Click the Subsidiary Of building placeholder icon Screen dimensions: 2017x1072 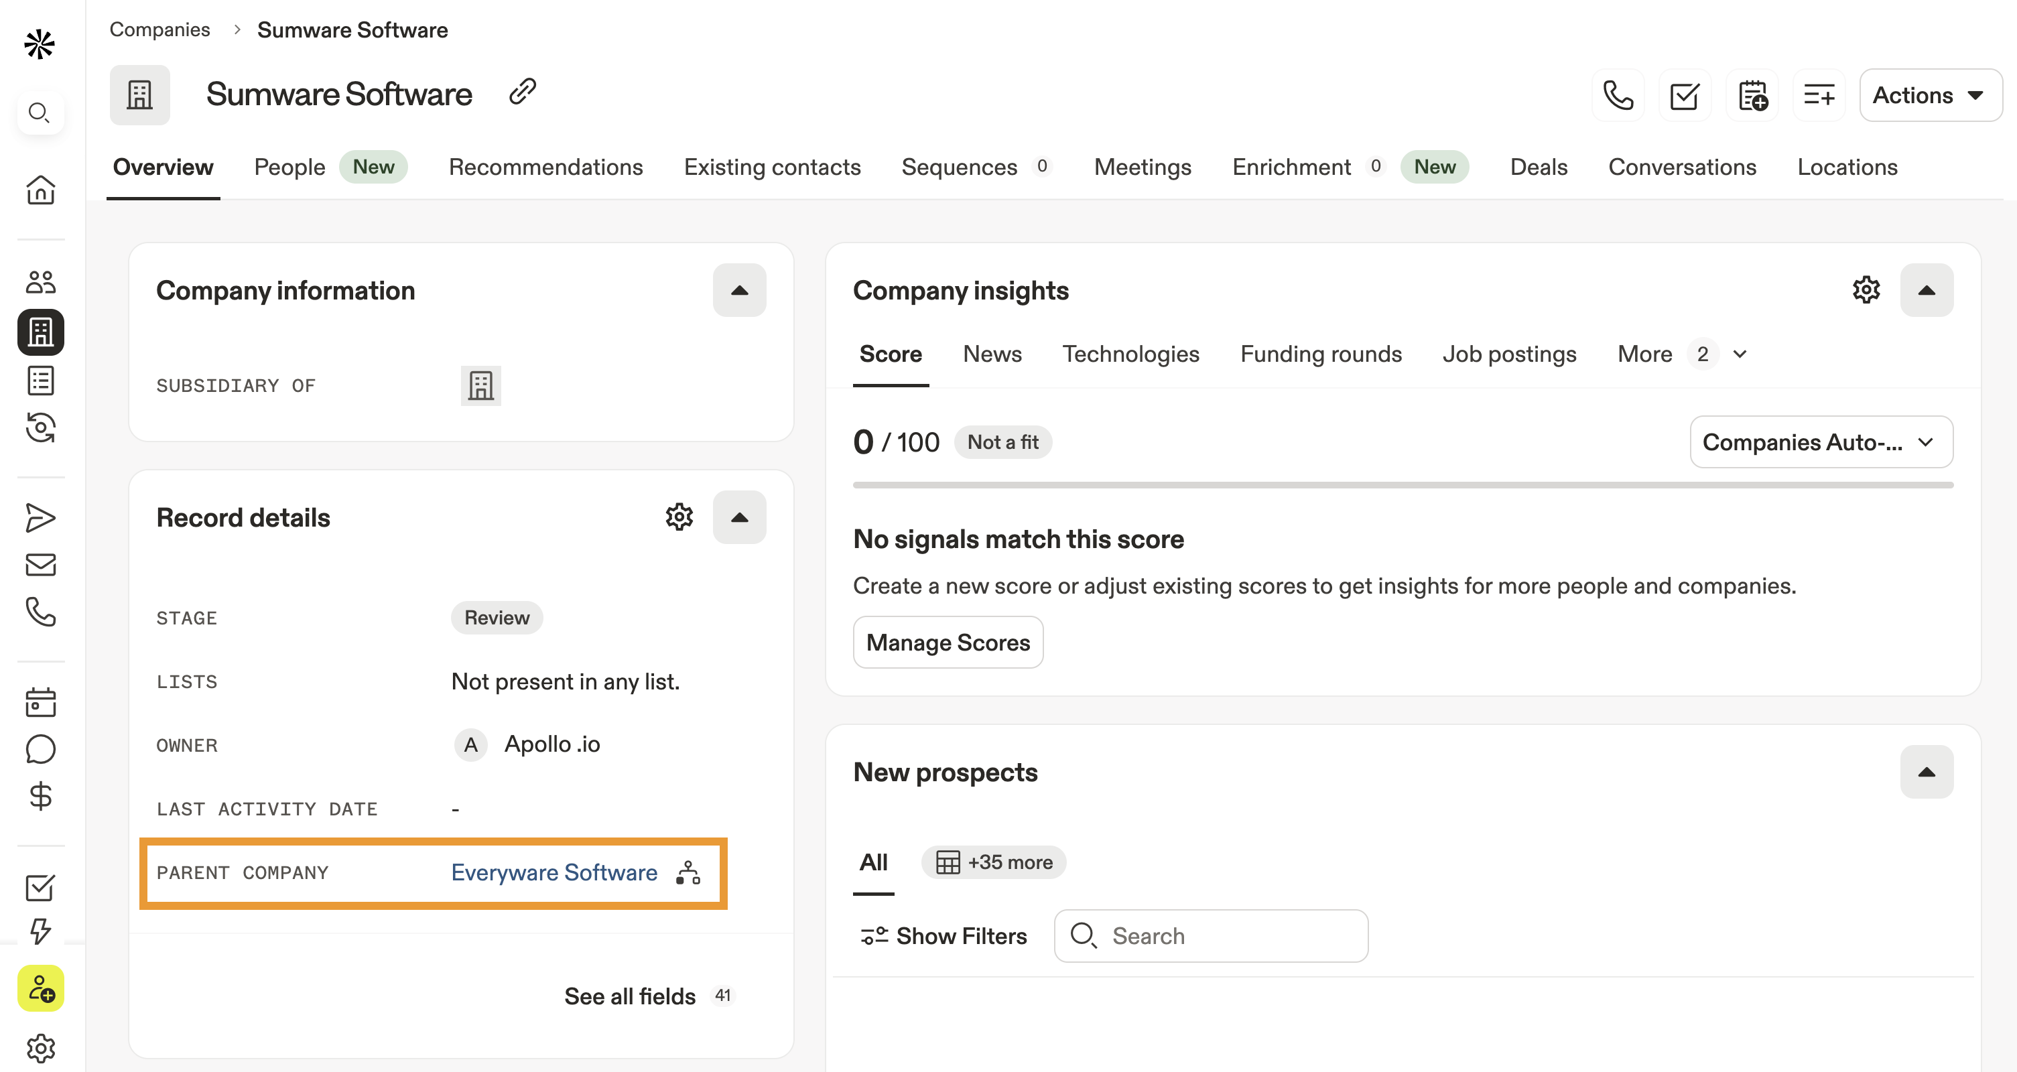[480, 385]
